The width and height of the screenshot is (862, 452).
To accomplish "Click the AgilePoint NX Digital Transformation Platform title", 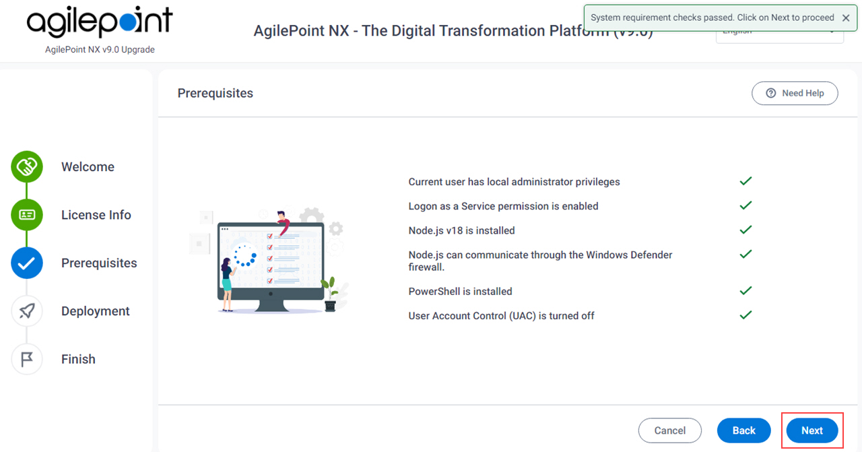I will tap(453, 31).
